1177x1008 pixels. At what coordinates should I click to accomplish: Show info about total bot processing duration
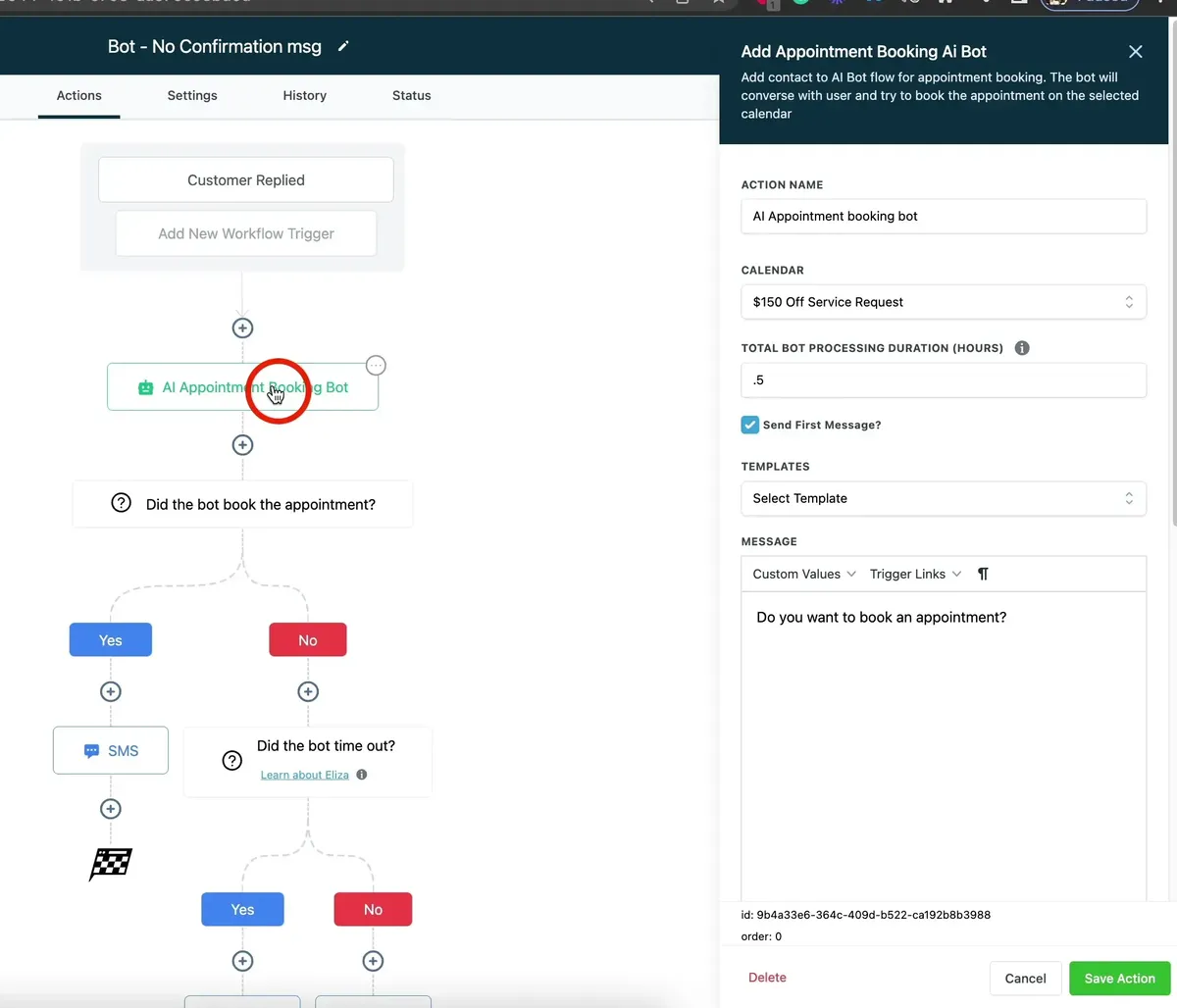[x=1022, y=348]
